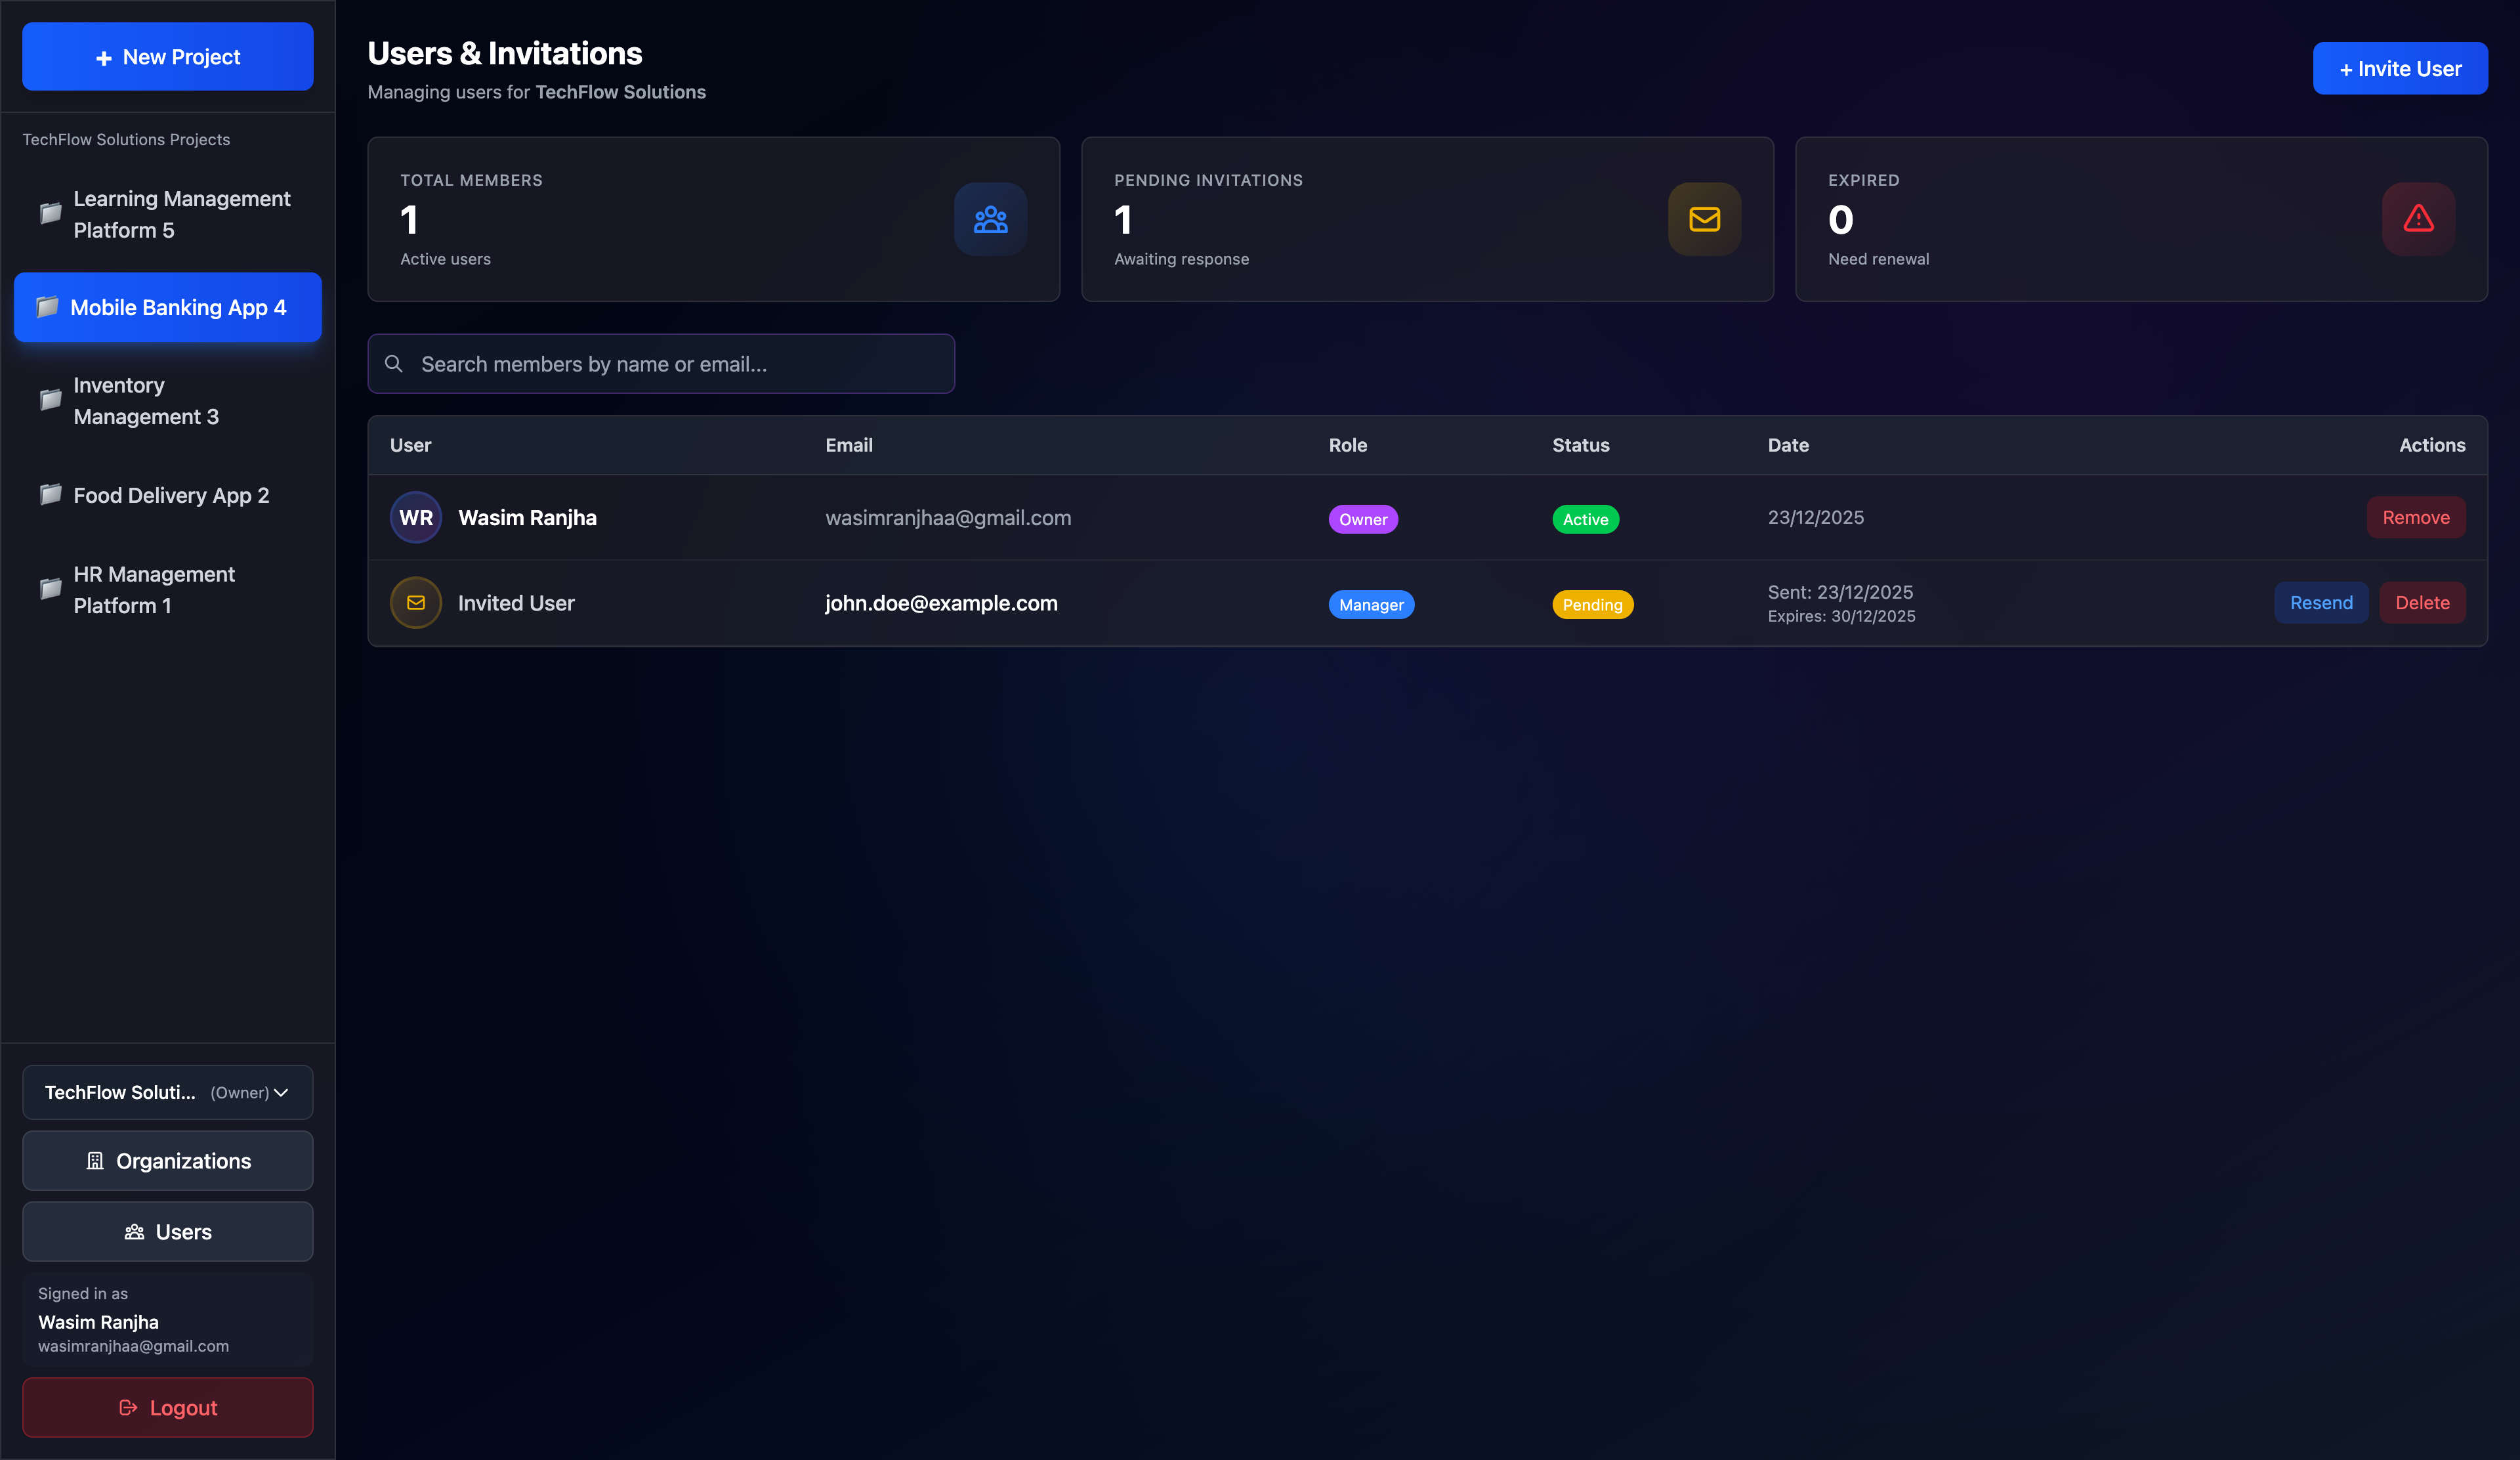Screen dimensions: 2520x1460
Task: Switch to the Users section
Action: [x=167, y=1232]
